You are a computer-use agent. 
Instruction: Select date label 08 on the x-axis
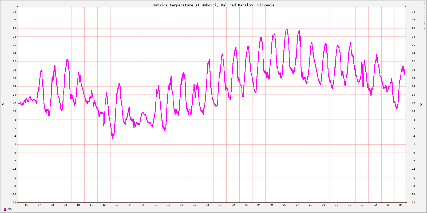click(x=52, y=205)
